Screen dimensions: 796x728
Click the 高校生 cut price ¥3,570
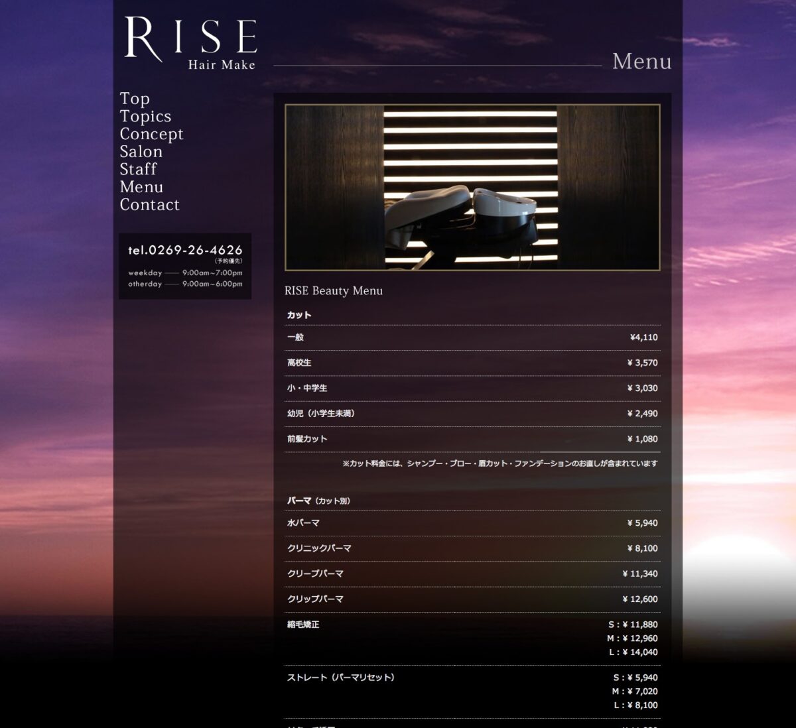pyautogui.click(x=642, y=363)
